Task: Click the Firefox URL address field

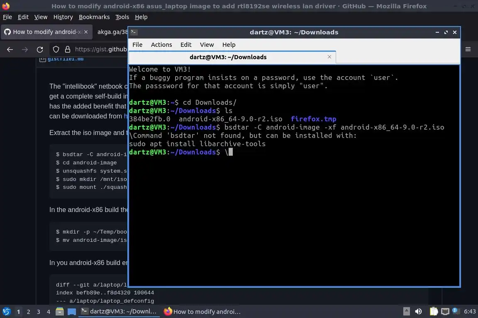Action: (100, 49)
